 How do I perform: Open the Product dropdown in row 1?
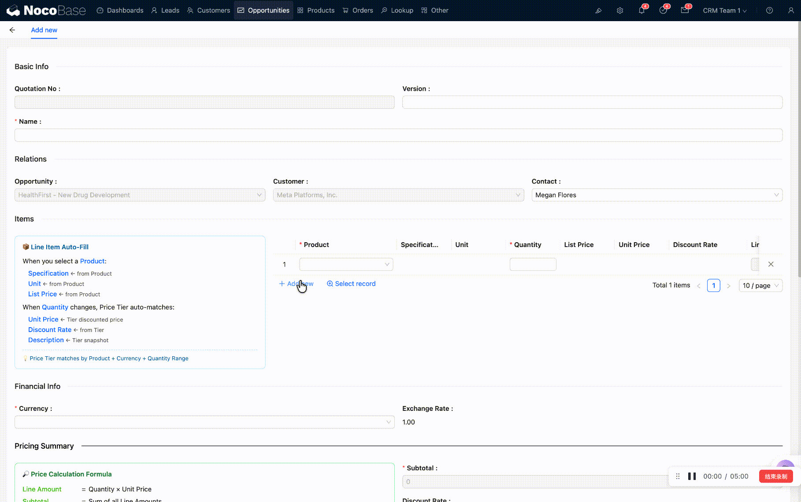pyautogui.click(x=346, y=264)
